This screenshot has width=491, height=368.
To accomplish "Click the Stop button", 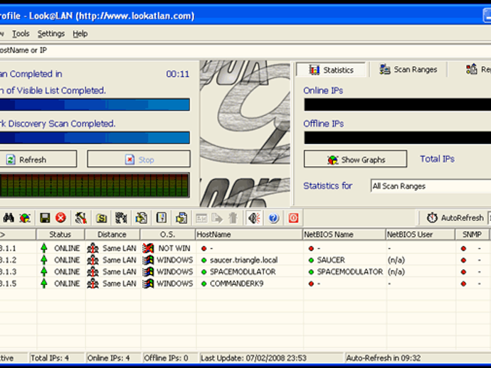I will pyautogui.click(x=139, y=159).
